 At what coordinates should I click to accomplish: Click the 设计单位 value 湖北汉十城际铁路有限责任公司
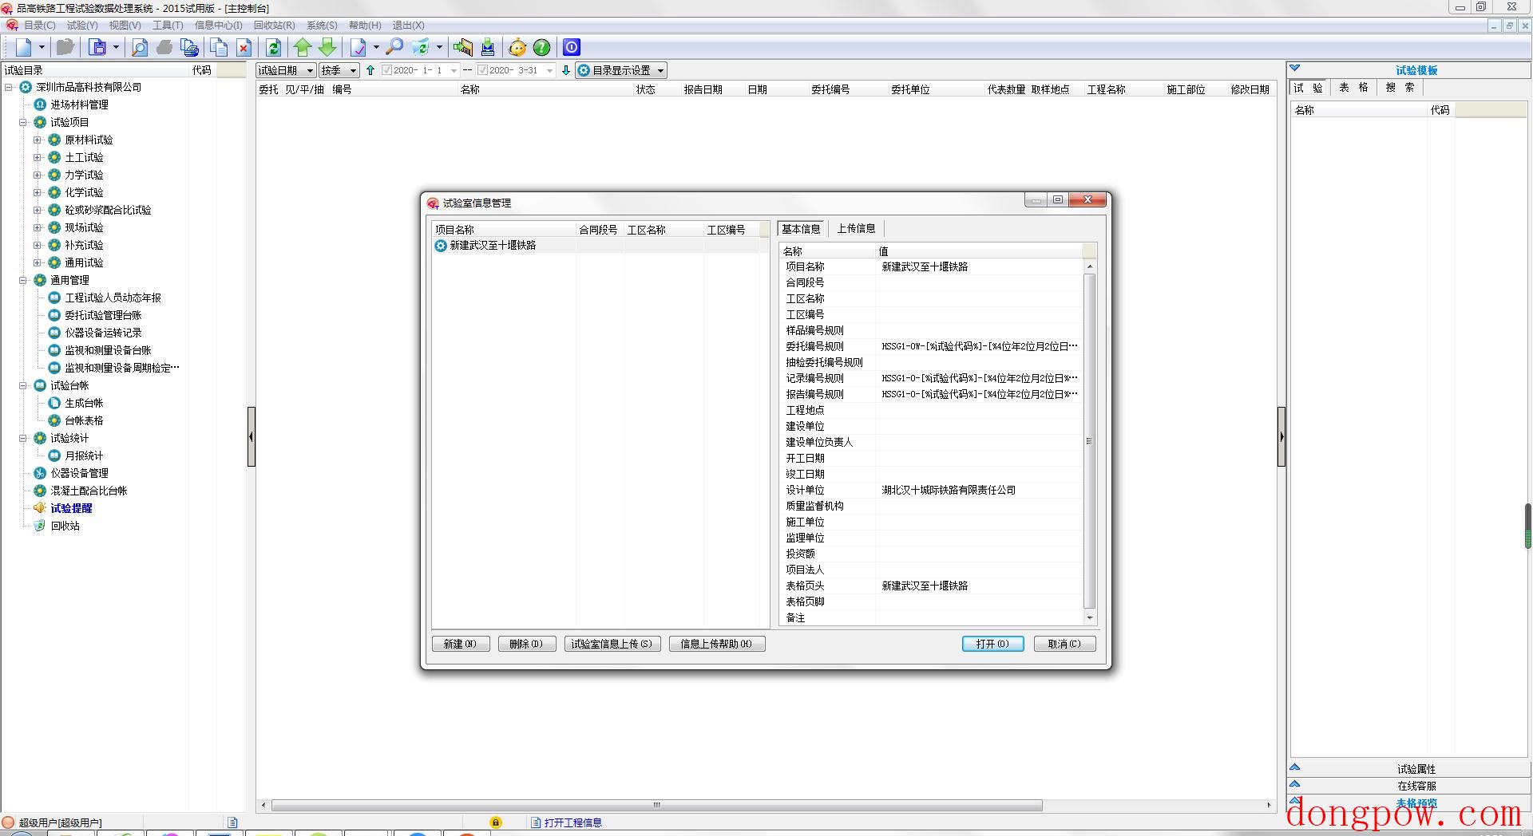(x=949, y=491)
